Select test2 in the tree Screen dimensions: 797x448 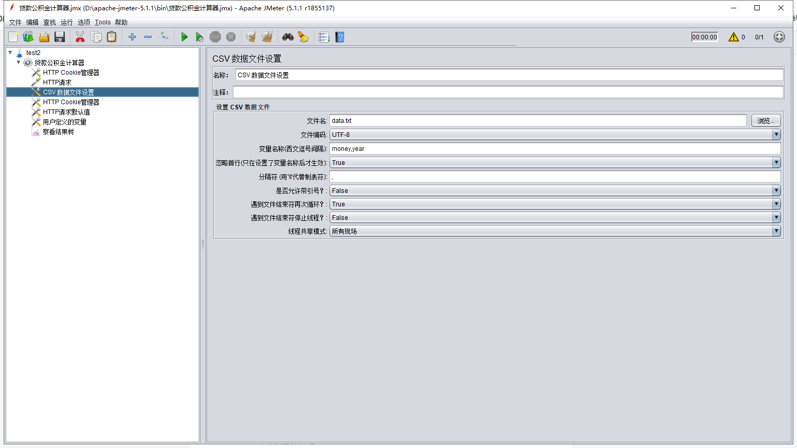coord(33,52)
